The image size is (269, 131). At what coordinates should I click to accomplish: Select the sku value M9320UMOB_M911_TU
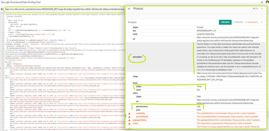point(206,31)
